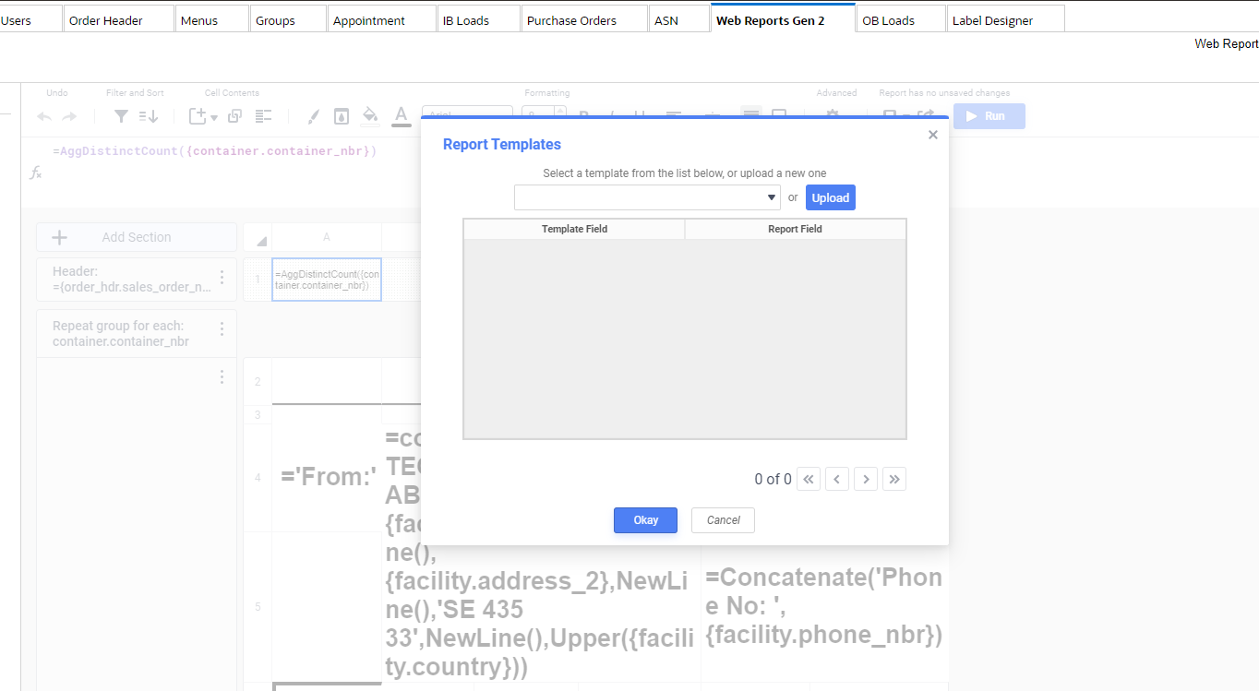Click the select-all grid corner triangle
The image size is (1259, 691).
pyautogui.click(x=261, y=241)
